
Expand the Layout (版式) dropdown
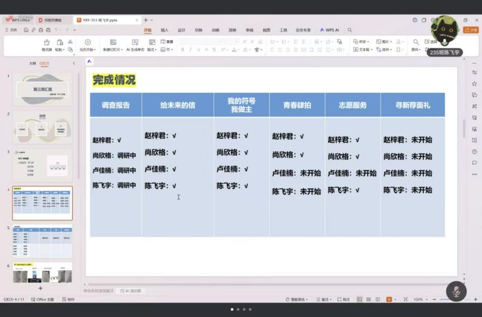152,50
